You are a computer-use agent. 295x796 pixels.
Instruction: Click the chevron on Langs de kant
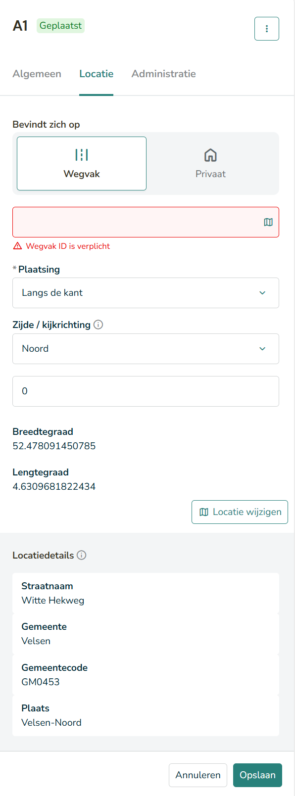tap(262, 293)
